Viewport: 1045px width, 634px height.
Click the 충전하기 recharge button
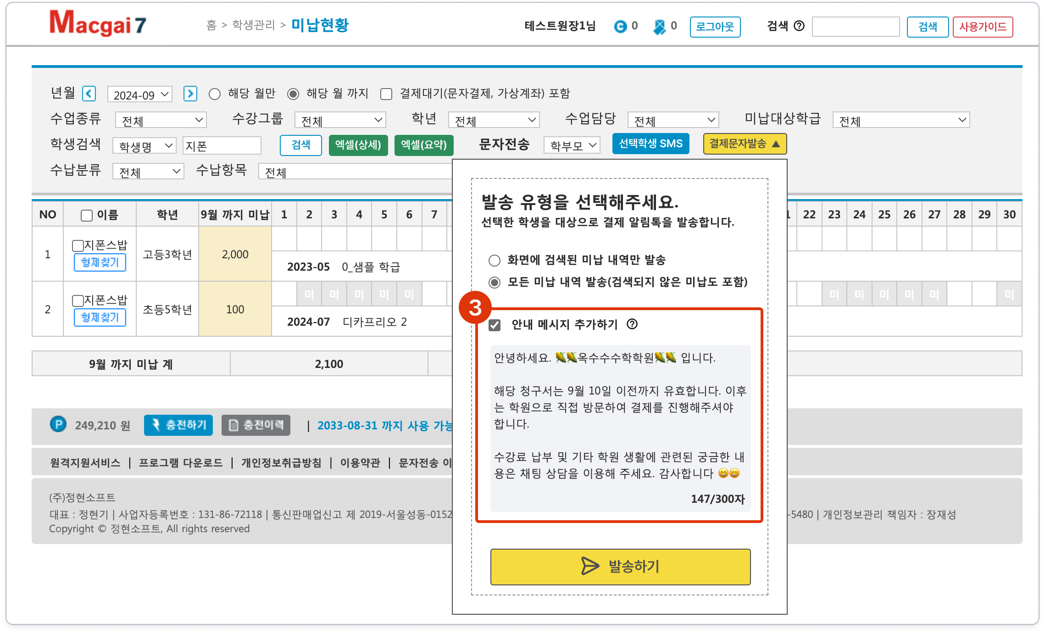178,425
